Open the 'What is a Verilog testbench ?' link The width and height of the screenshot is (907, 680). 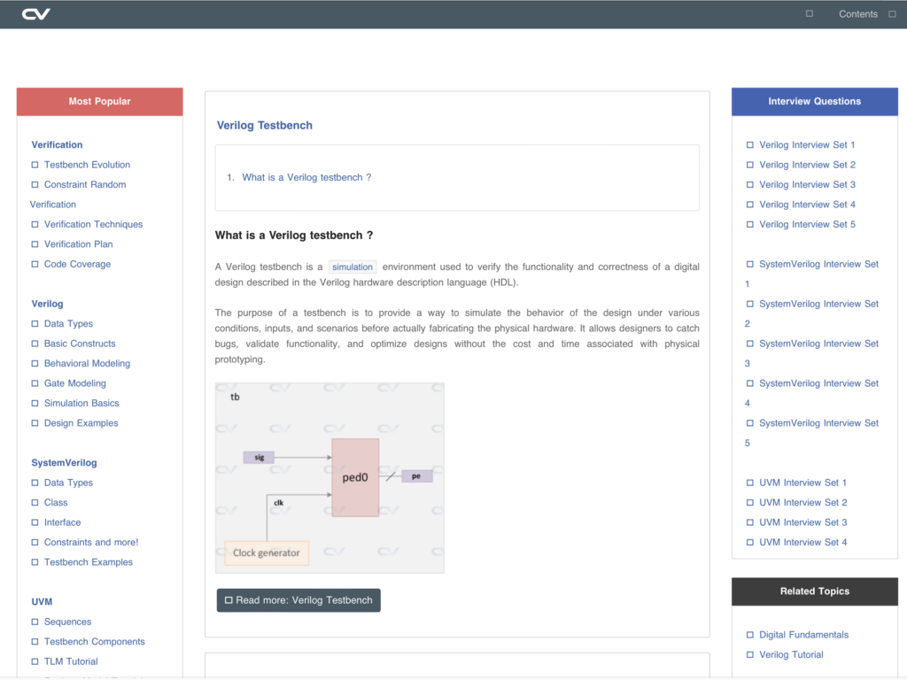click(x=306, y=177)
